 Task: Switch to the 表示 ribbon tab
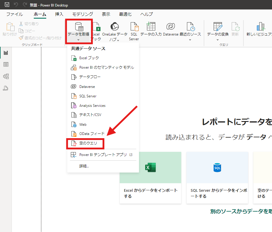tap(106, 14)
